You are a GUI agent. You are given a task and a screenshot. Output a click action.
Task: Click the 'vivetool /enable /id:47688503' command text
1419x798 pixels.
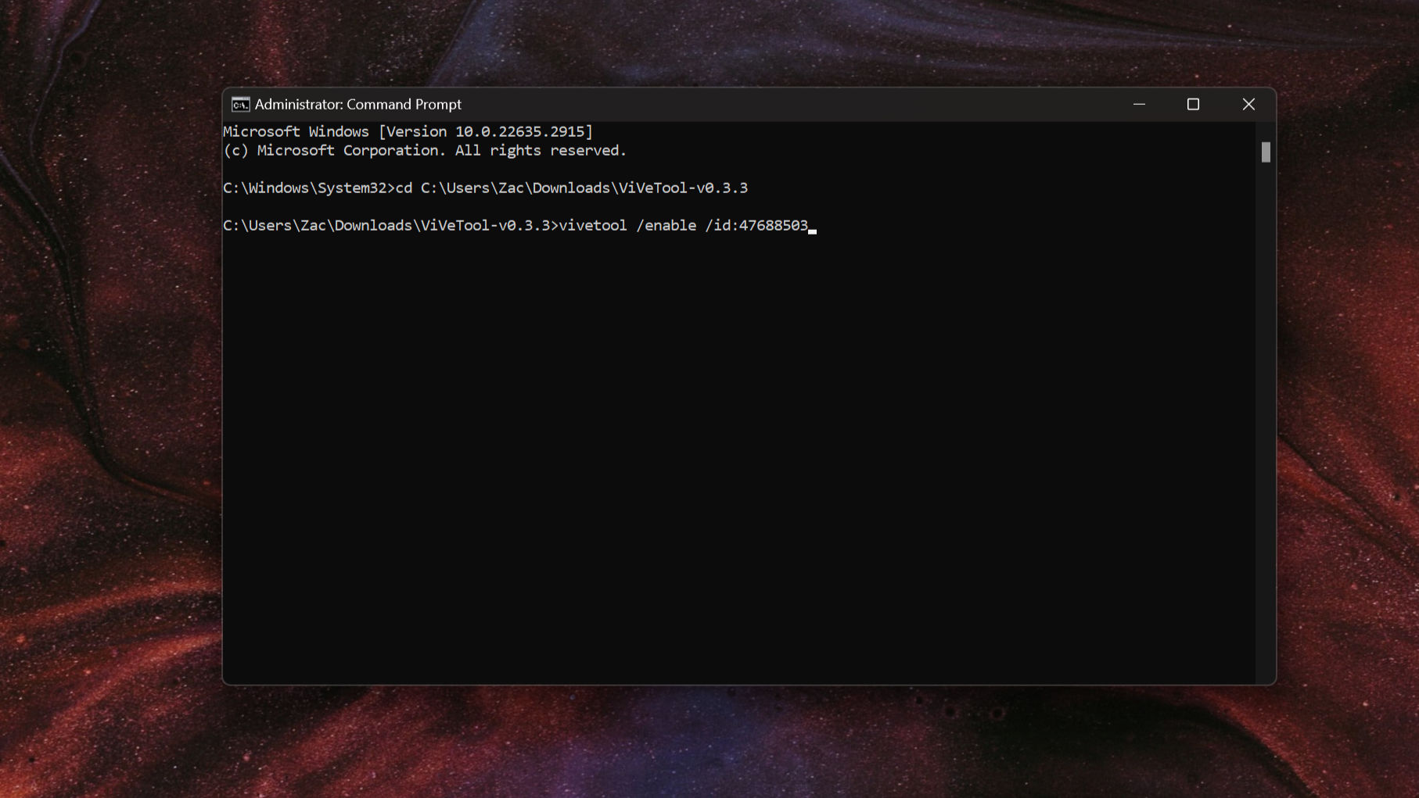click(x=684, y=225)
